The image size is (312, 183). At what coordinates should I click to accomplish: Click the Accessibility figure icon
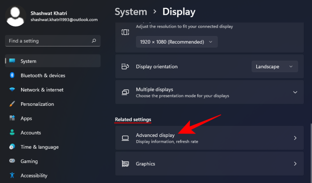(12, 176)
